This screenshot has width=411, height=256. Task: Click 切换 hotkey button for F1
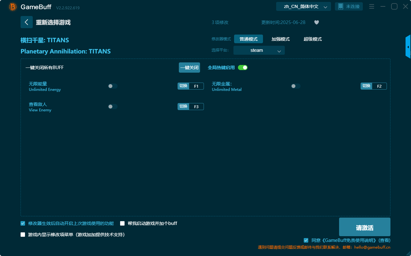(183, 86)
